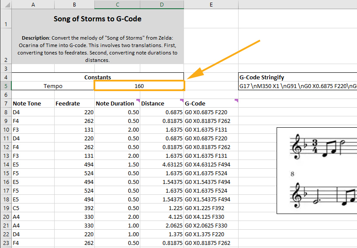357x248 pixels.
Task: Select column D header
Action: 162,4
